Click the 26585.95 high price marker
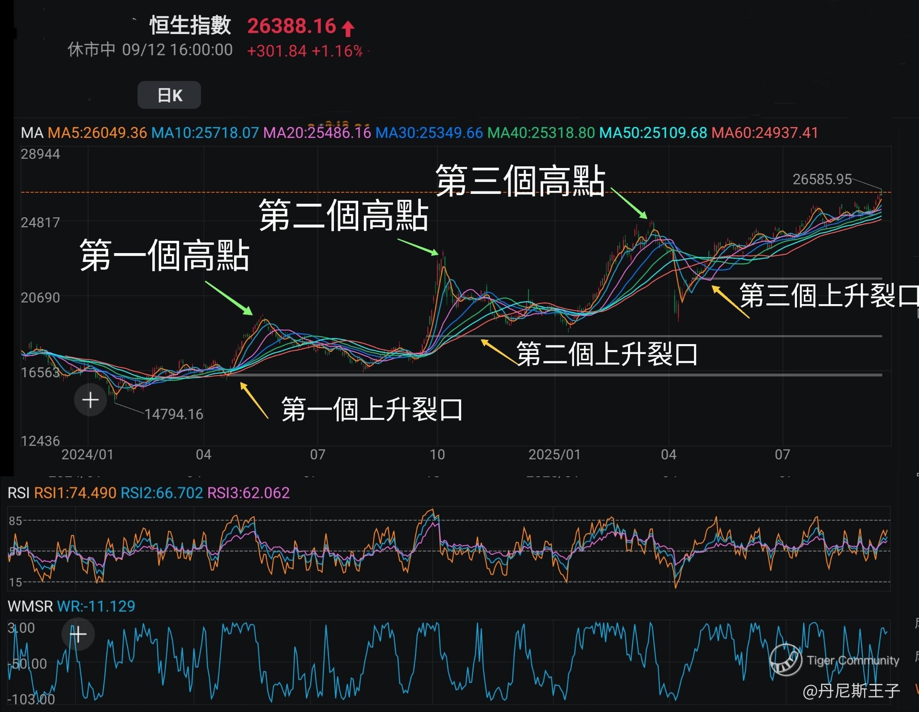The image size is (919, 712). tap(822, 179)
